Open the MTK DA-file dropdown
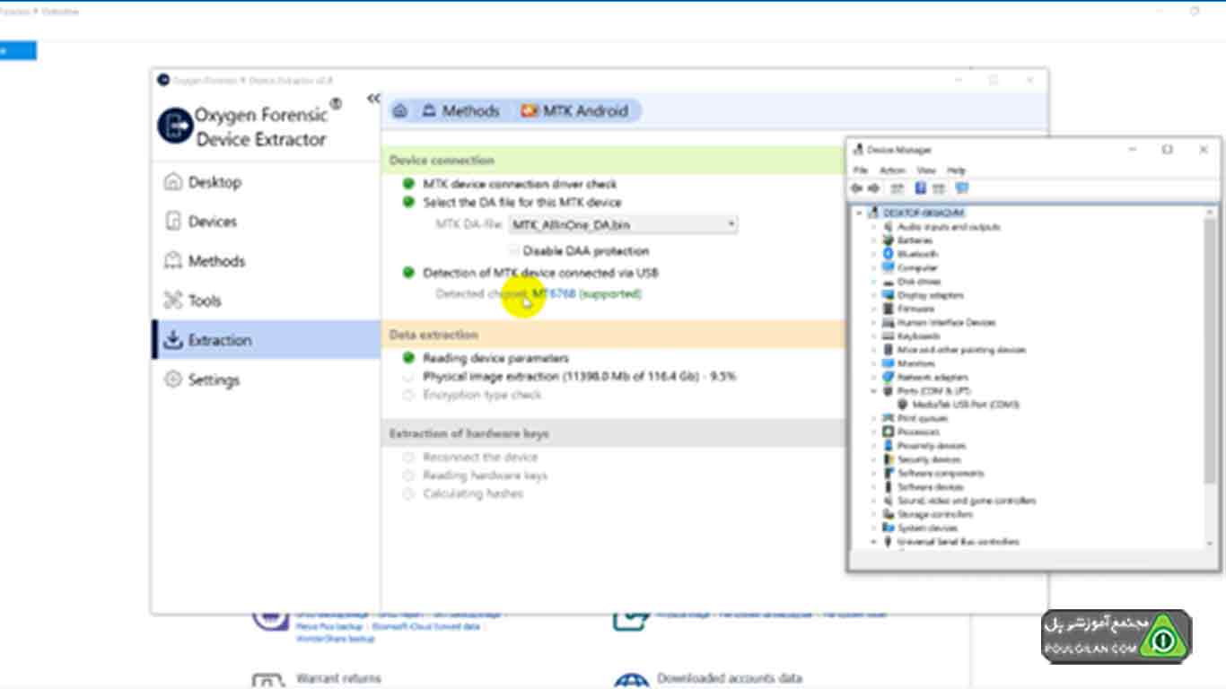Image resolution: width=1226 pixels, height=689 pixels. click(623, 224)
